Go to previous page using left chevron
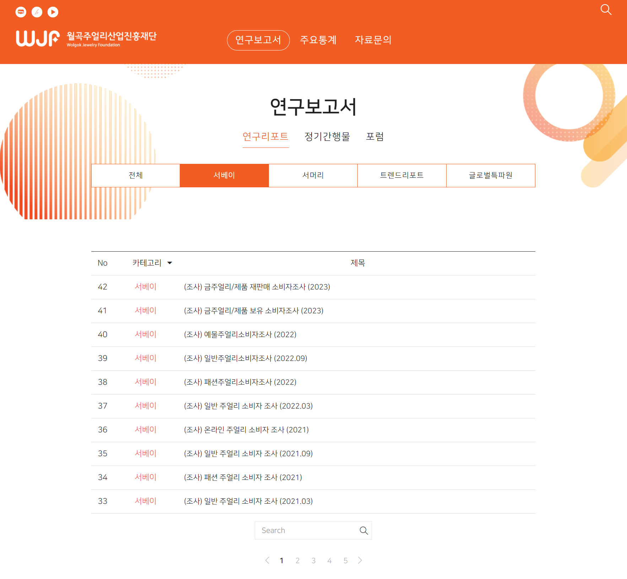Image resolution: width=627 pixels, height=579 pixels. (x=267, y=561)
